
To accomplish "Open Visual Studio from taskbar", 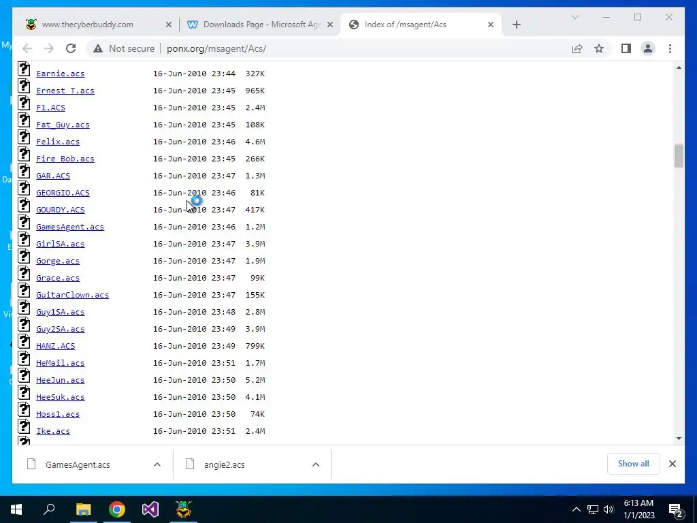I will (x=150, y=509).
